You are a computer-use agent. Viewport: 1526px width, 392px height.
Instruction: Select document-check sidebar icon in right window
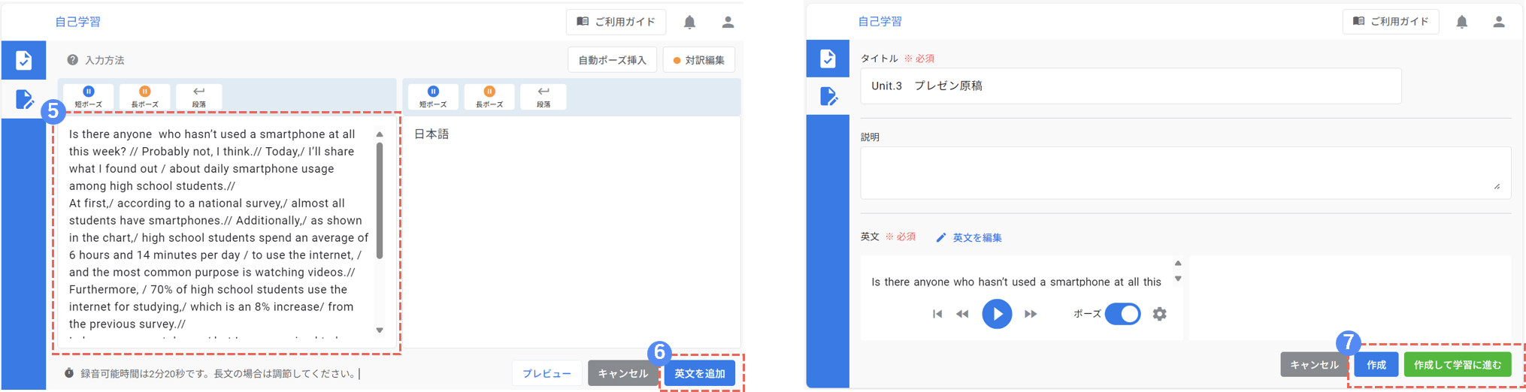[x=828, y=59]
